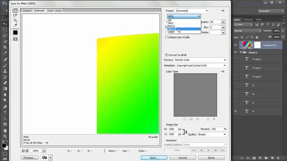Viewport: 287px width, 161px height.
Task: Filter layers by type (T) icon
Action: tap(268, 25)
